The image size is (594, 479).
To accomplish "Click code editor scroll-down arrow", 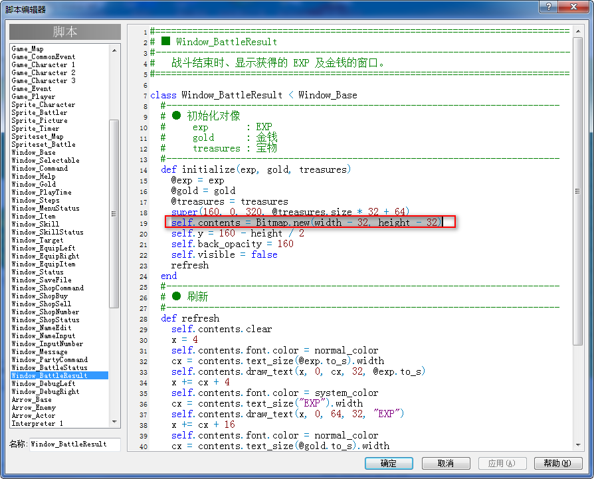I will (577, 445).
